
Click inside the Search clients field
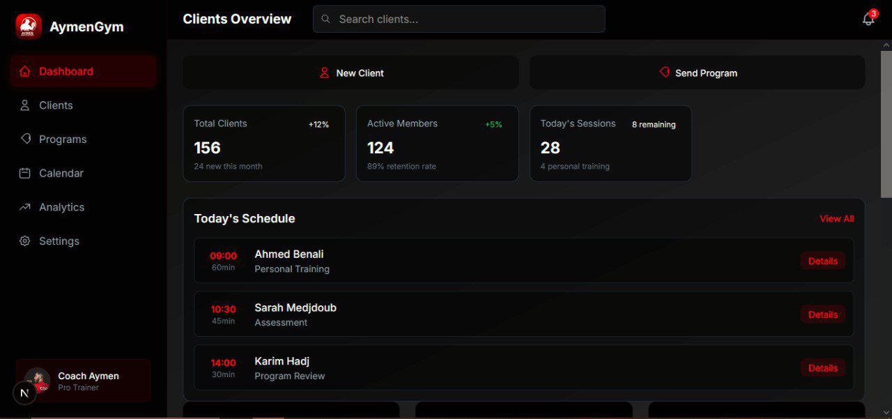[x=459, y=19]
